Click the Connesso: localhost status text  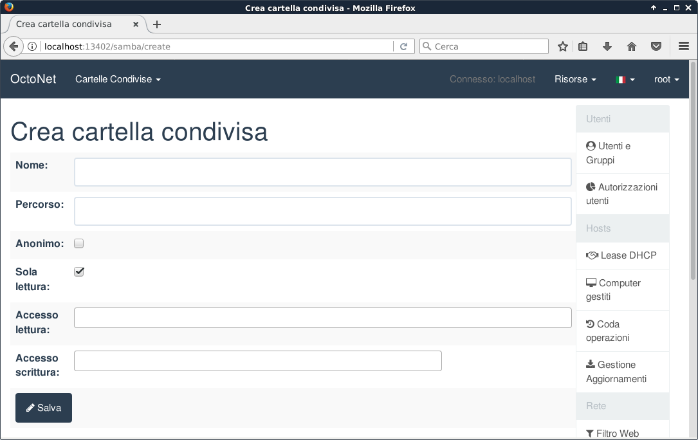492,79
